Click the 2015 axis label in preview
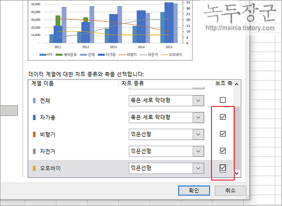The height and width of the screenshot is (206, 282). pyautogui.click(x=169, y=47)
